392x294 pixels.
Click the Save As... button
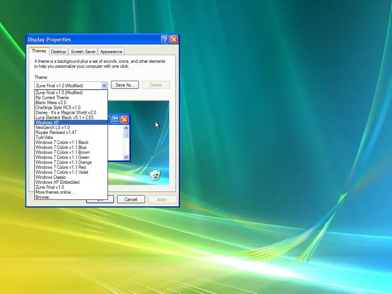pyautogui.click(x=125, y=85)
